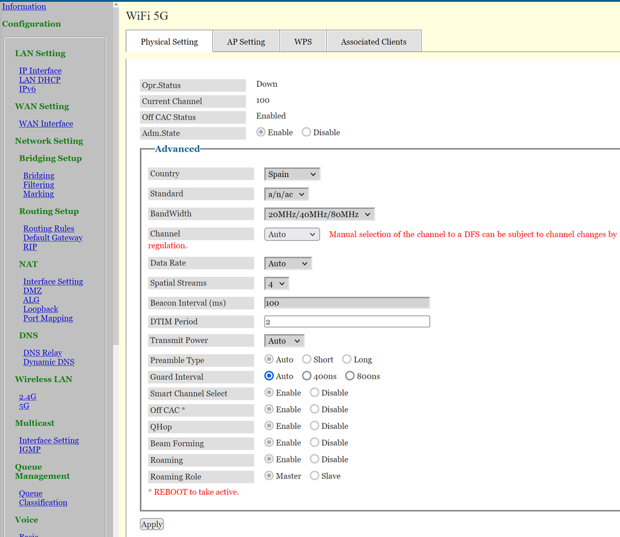This screenshot has height=537, width=620.
Task: Open Transmit Power dropdown
Action: [284, 341]
